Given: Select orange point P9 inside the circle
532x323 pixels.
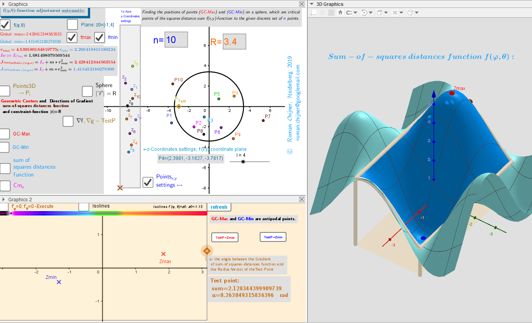Looking at the screenshot, I should (234, 96).
